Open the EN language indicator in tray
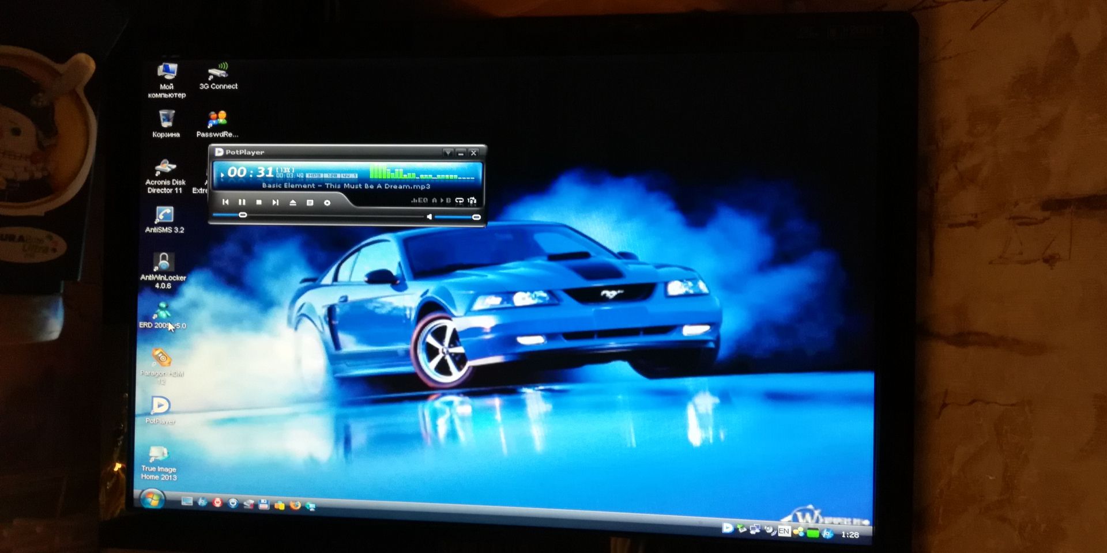Screen dimensions: 1107x553 (784, 531)
